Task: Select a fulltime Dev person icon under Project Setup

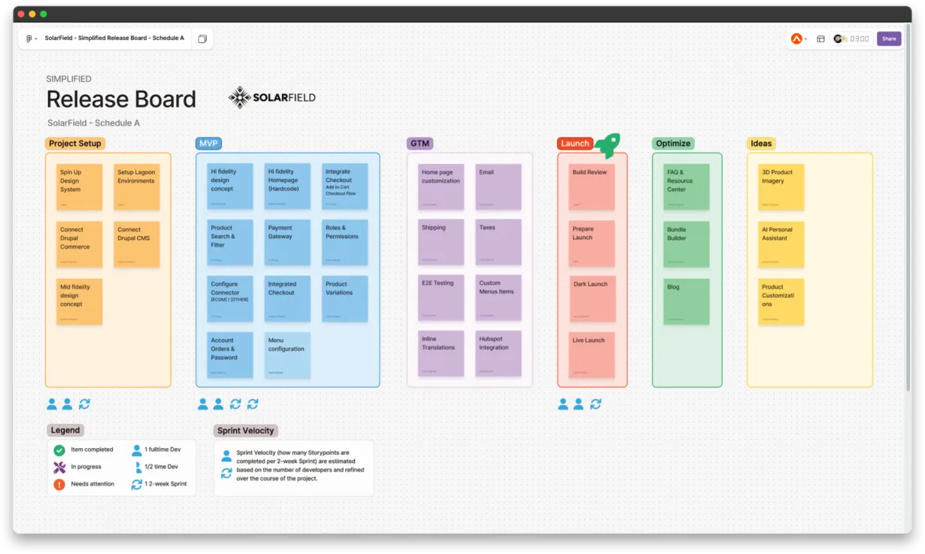Action: click(x=51, y=404)
